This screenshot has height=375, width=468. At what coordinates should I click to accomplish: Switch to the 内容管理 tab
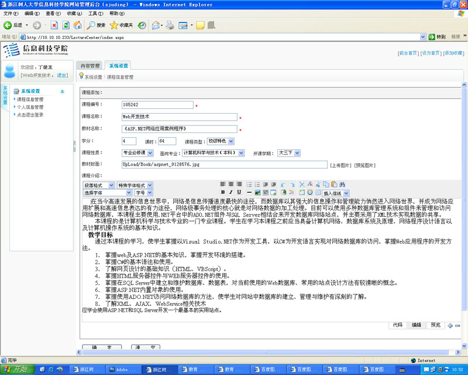[x=90, y=66]
